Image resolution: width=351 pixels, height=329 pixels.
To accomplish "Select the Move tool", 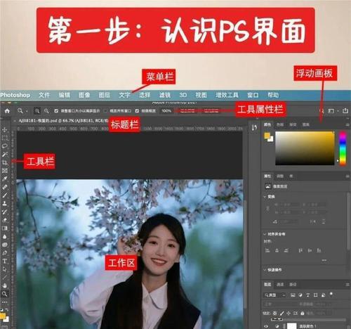I will point(5,129).
